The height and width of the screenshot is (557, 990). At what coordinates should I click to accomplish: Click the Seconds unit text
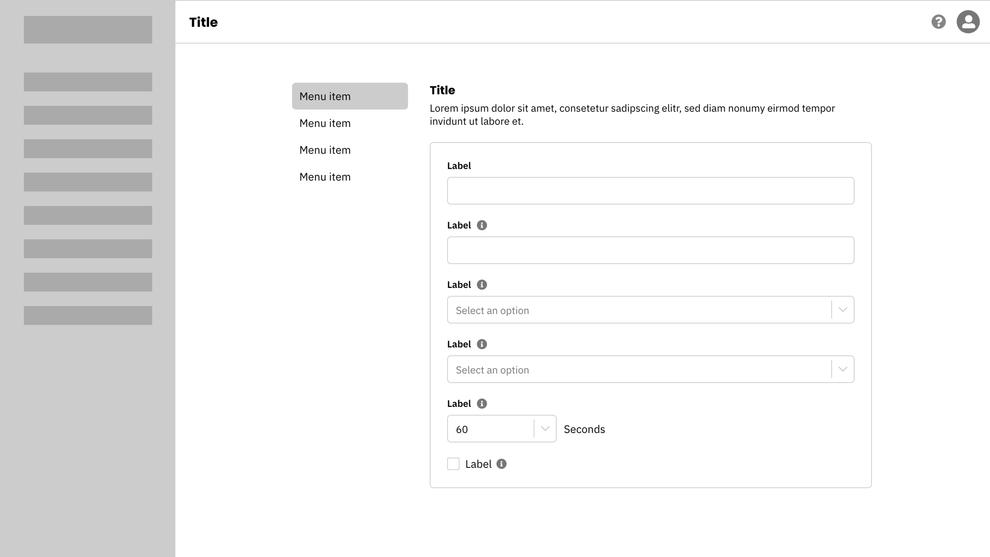tap(584, 429)
